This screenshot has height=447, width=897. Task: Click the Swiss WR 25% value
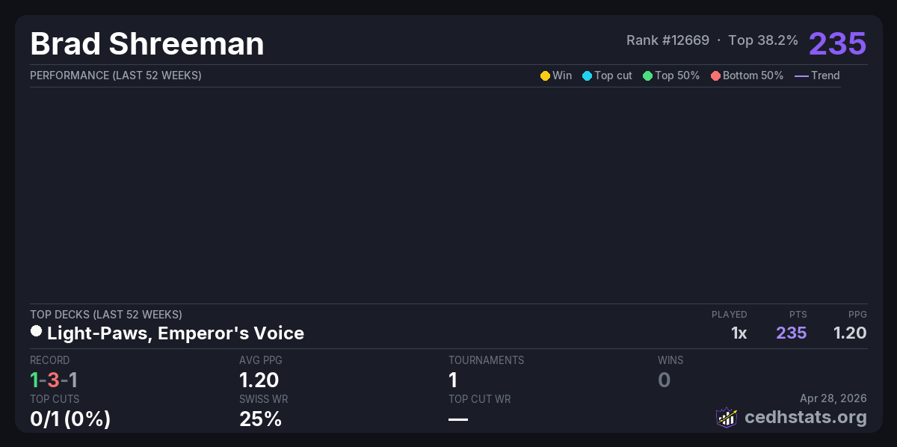click(260, 419)
